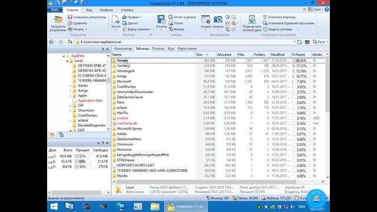Select the E: disk row in drive panel
The image size is (377, 212).
[78, 161]
